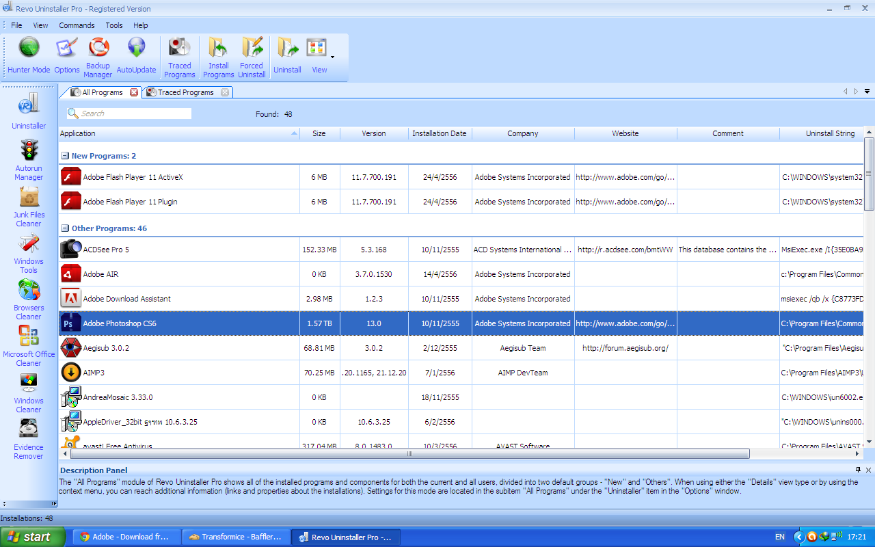Image resolution: width=875 pixels, height=547 pixels.
Task: Launch AutoUpdate from the toolbar
Action: coord(136,56)
